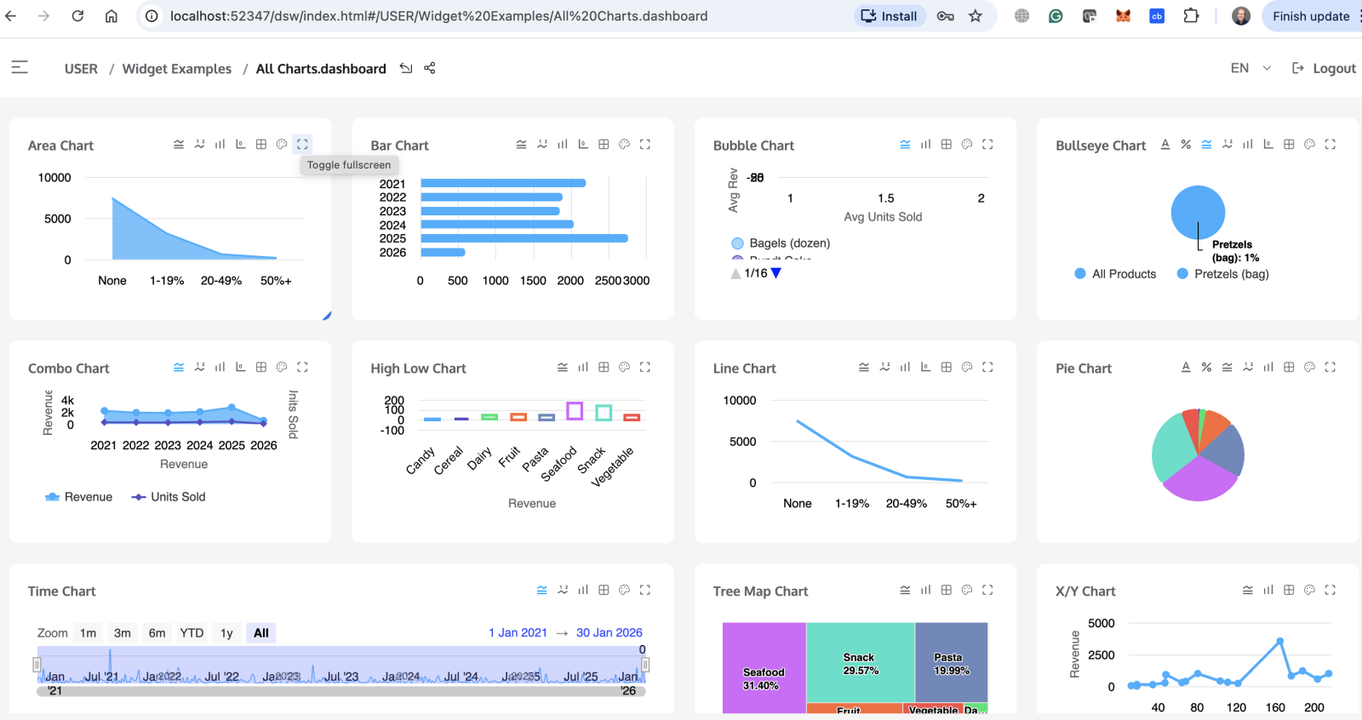
Task: Go to next page of Bubble Chart legend
Action: click(x=775, y=273)
